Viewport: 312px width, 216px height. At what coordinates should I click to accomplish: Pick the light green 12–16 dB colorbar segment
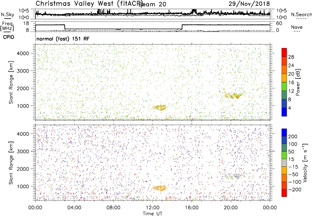click(x=284, y=87)
